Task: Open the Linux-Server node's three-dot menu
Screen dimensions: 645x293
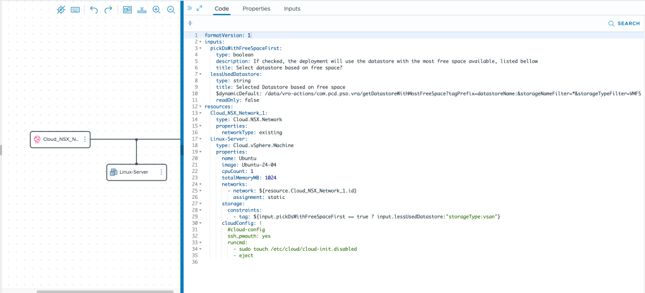Action: tap(161, 172)
